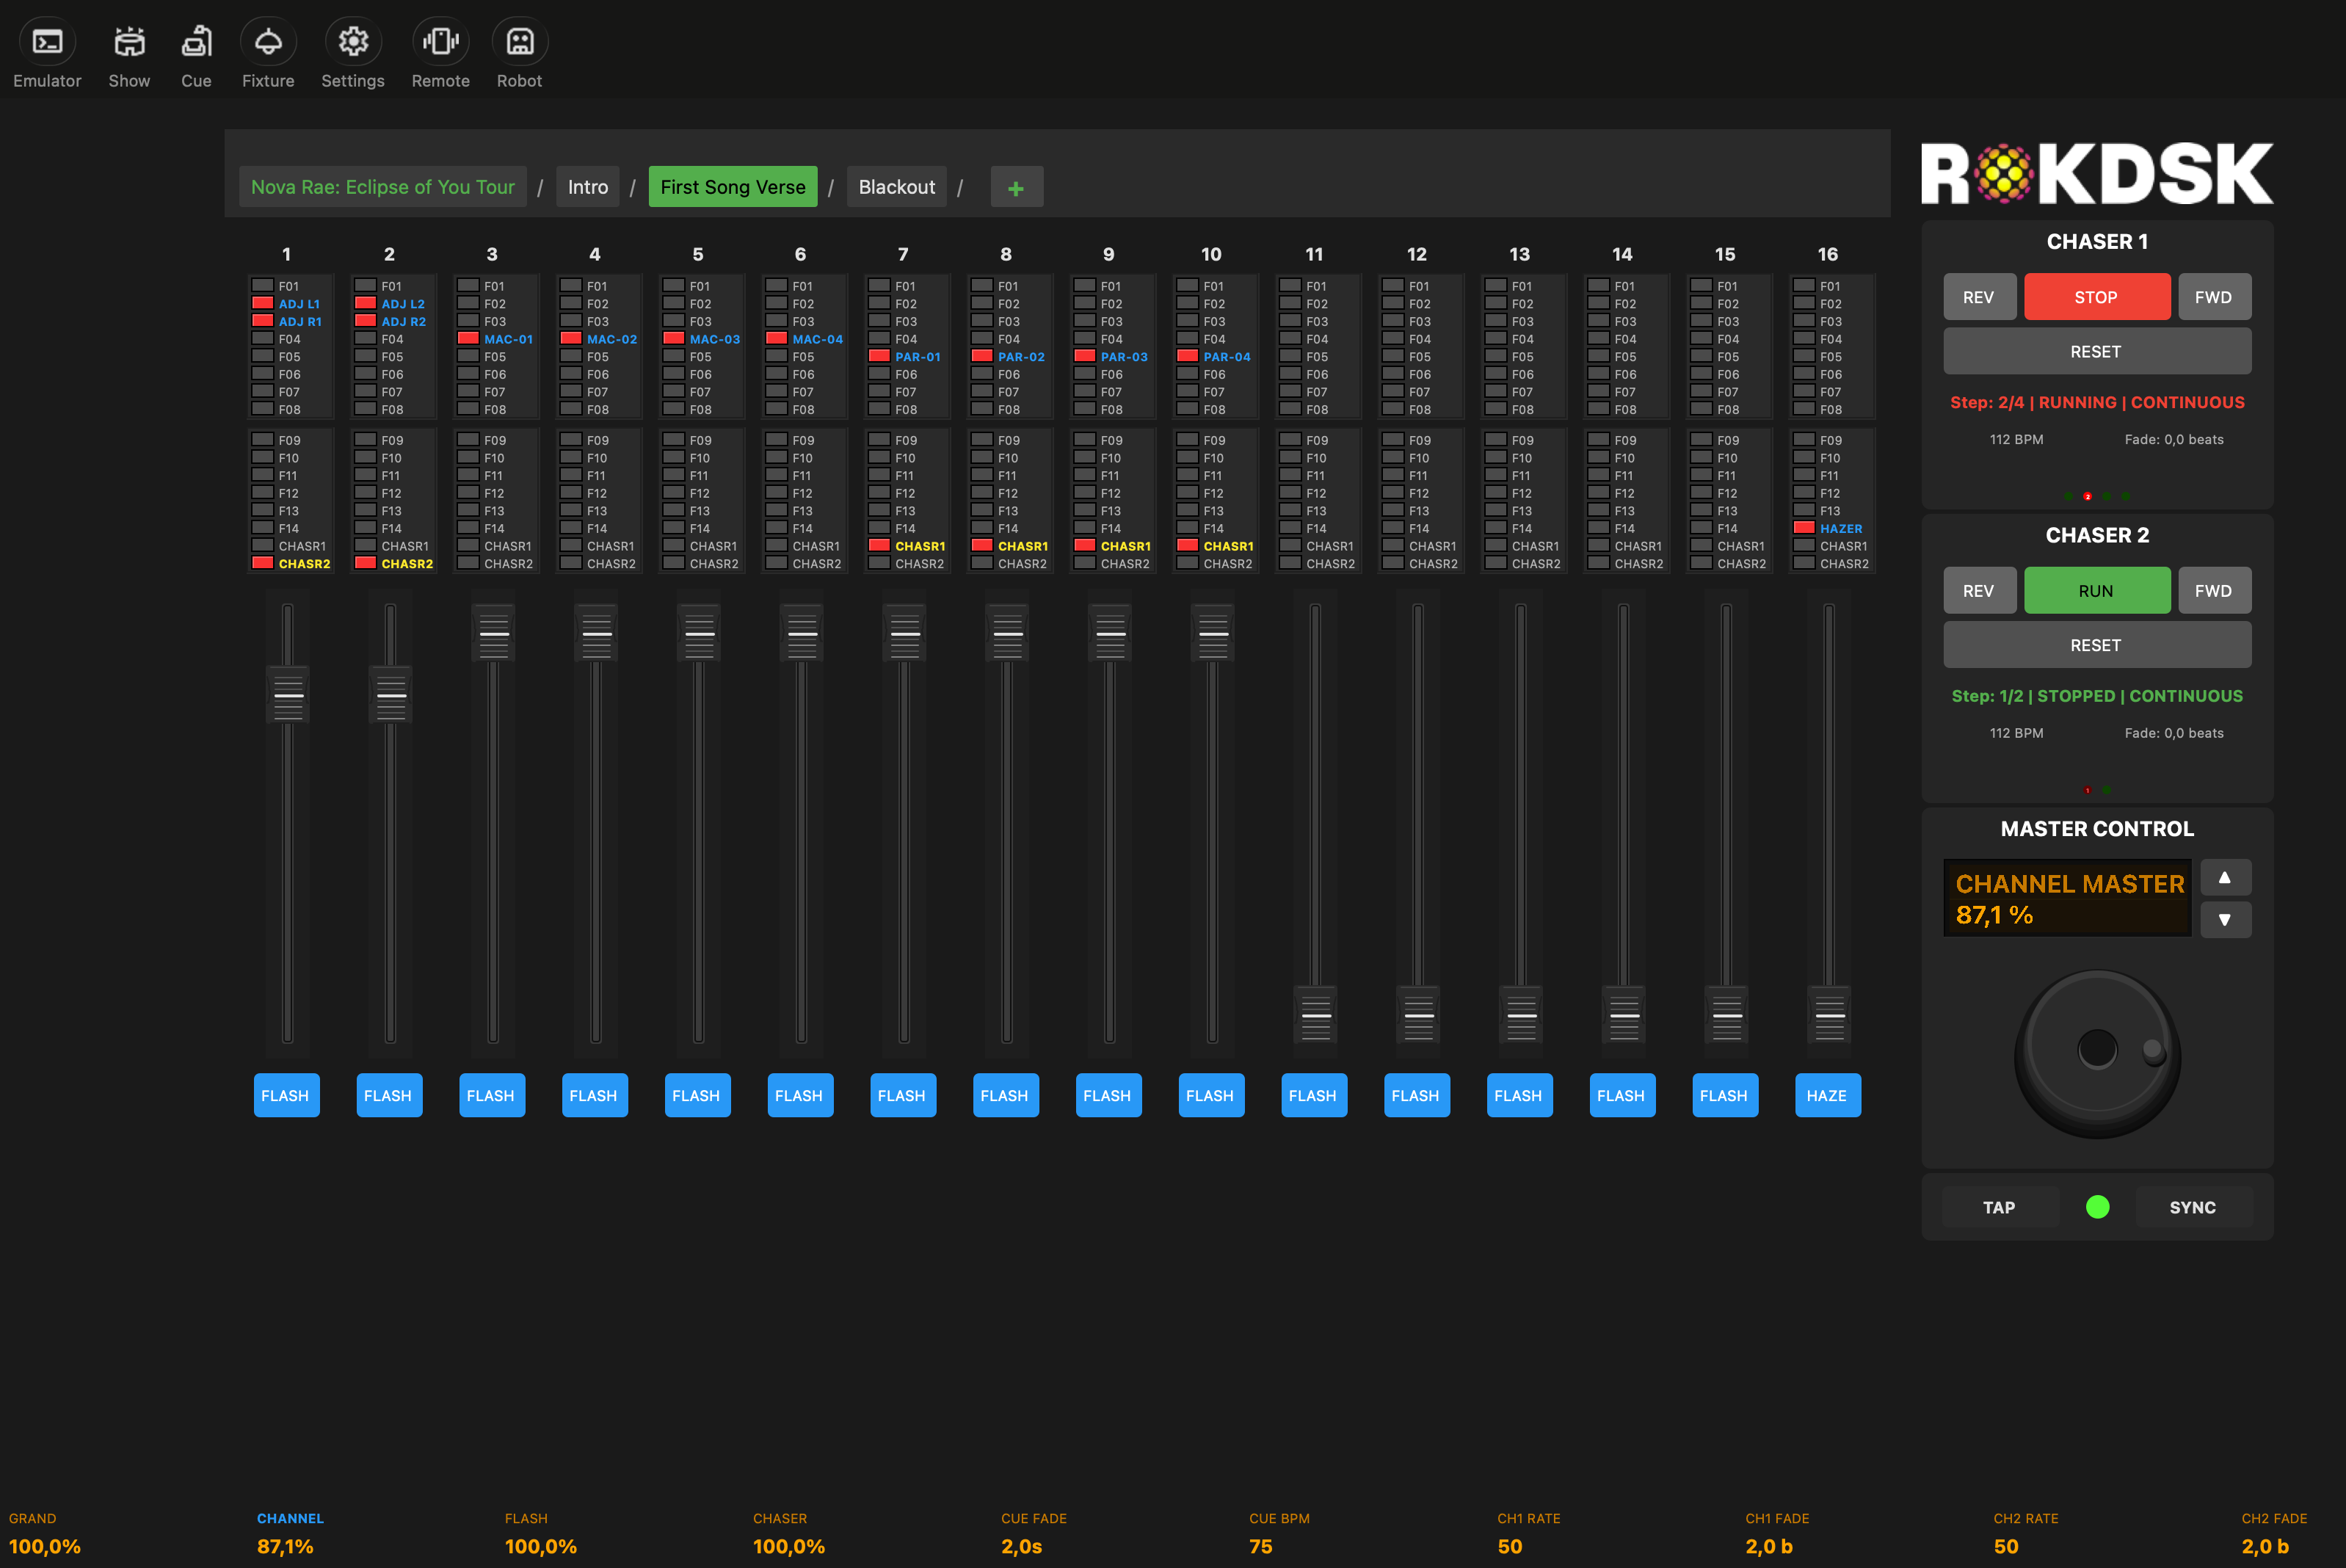Add a new cue with the green plus
Screen dimensions: 2346x1568
click(x=1016, y=187)
